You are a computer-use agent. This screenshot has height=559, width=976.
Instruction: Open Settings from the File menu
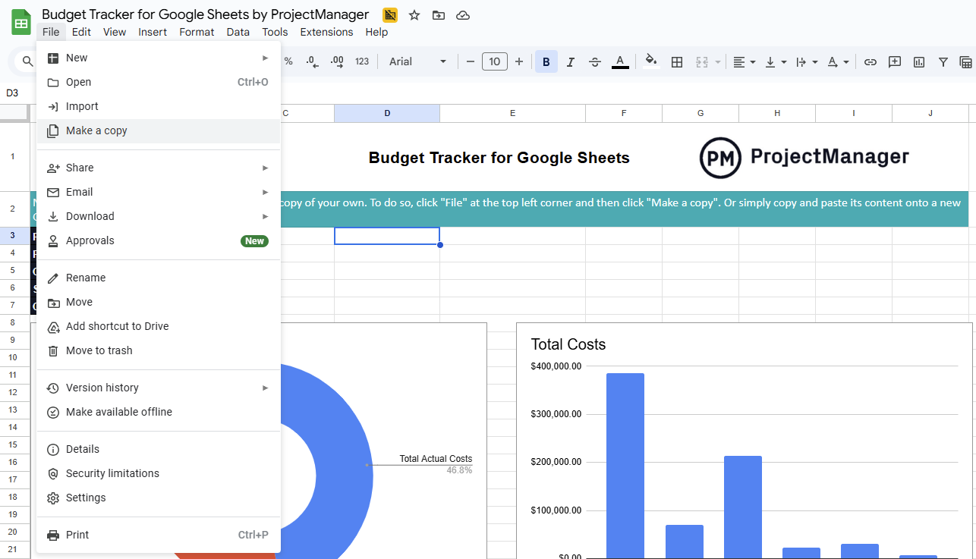159,498
